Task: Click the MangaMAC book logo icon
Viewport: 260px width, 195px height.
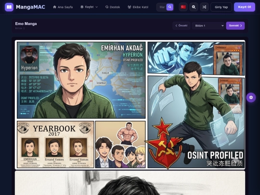Action: pos(9,7)
